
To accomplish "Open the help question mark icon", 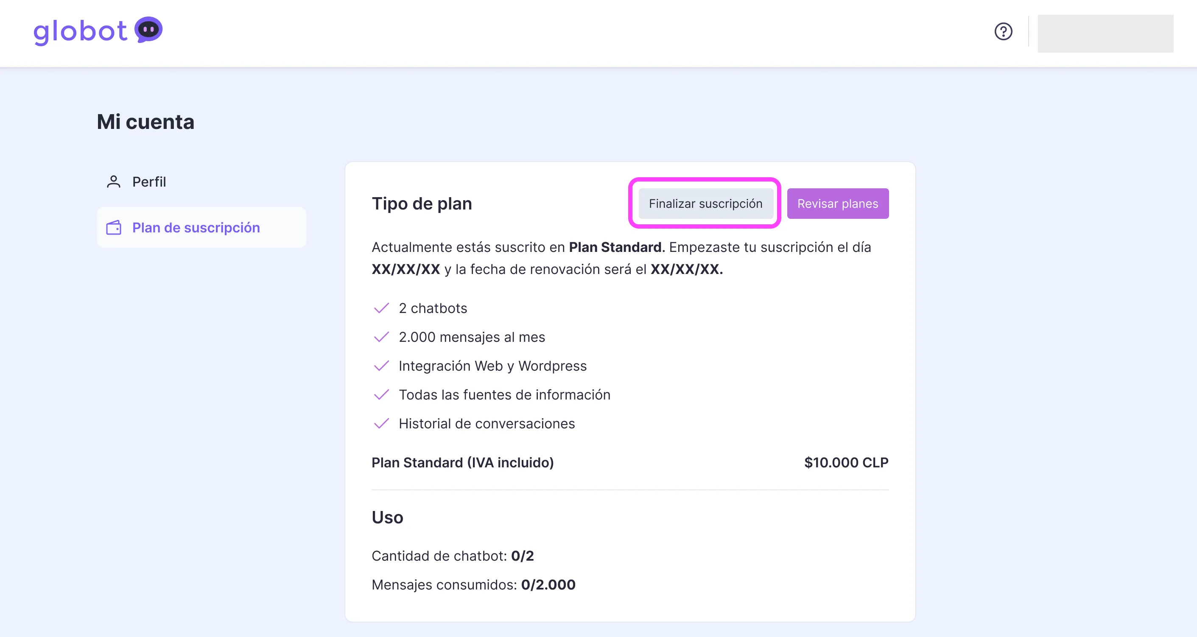I will 1003,31.
